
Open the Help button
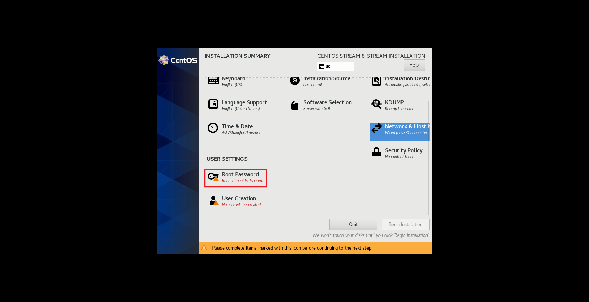point(414,65)
